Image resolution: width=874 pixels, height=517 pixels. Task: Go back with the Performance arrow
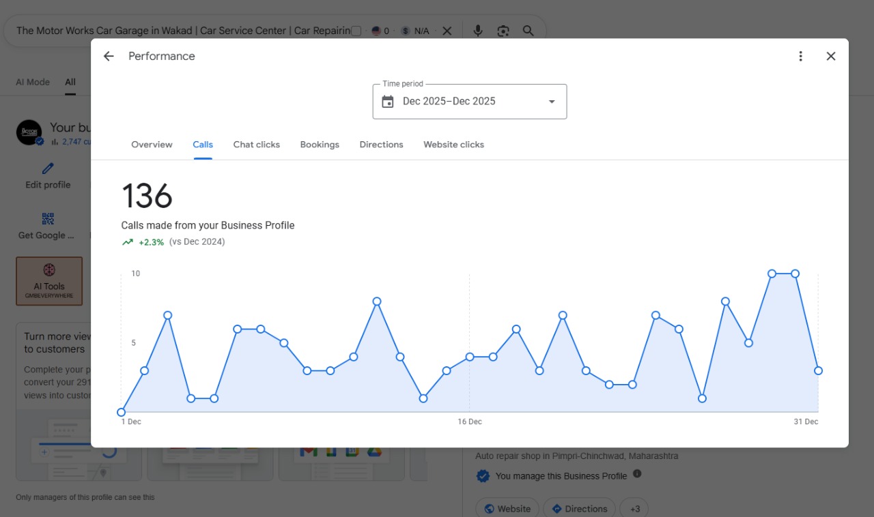pos(109,56)
